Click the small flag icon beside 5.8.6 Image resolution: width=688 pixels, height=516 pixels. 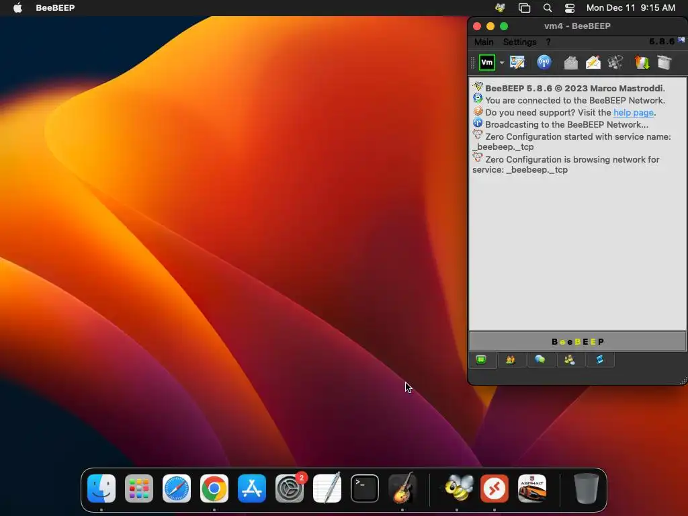tap(681, 40)
